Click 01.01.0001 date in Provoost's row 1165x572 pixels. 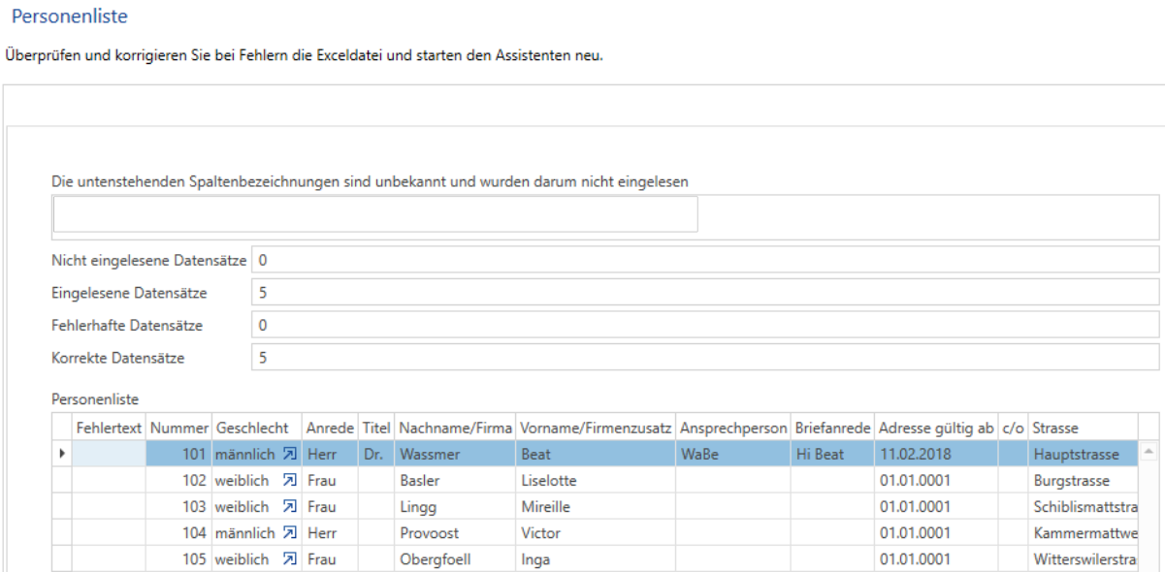pyautogui.click(x=936, y=533)
